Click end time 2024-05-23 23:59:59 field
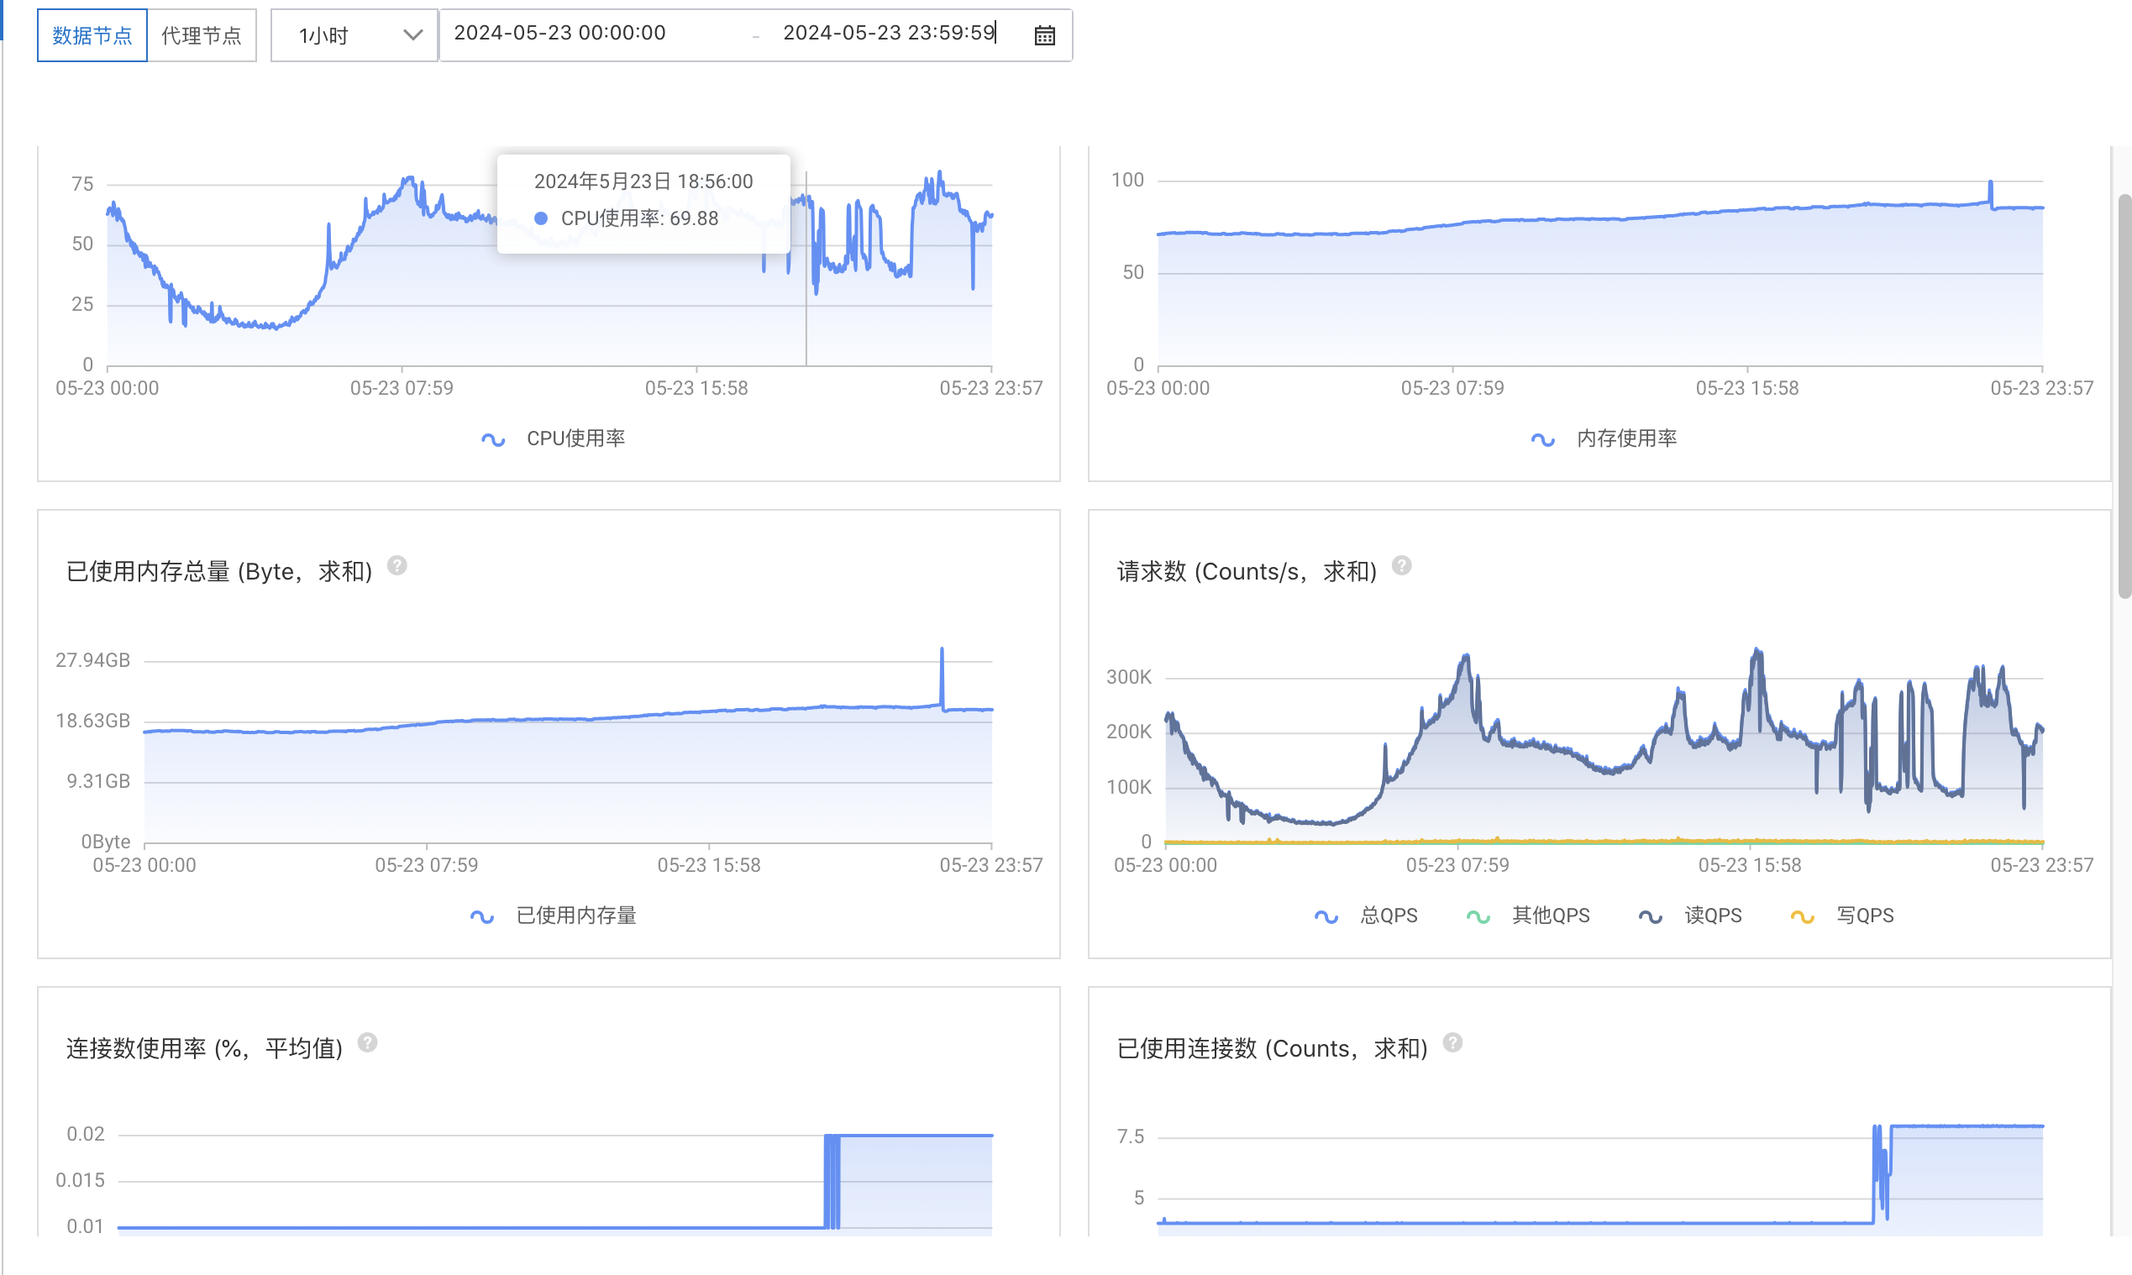This screenshot has height=1275, width=2132. point(889,34)
